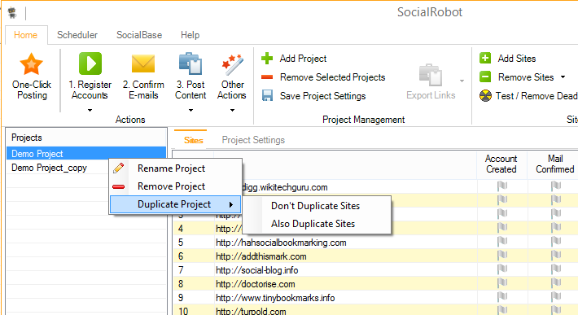Select Demo Project_copy in Projects list

[x=49, y=168]
